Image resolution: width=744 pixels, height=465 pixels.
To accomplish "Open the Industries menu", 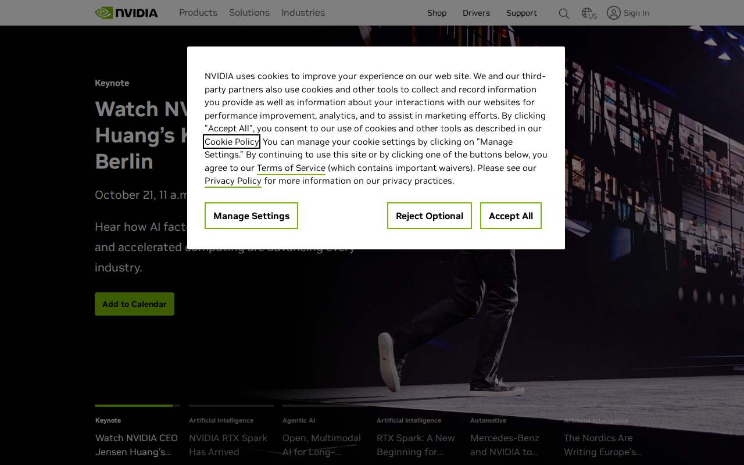I will (303, 13).
